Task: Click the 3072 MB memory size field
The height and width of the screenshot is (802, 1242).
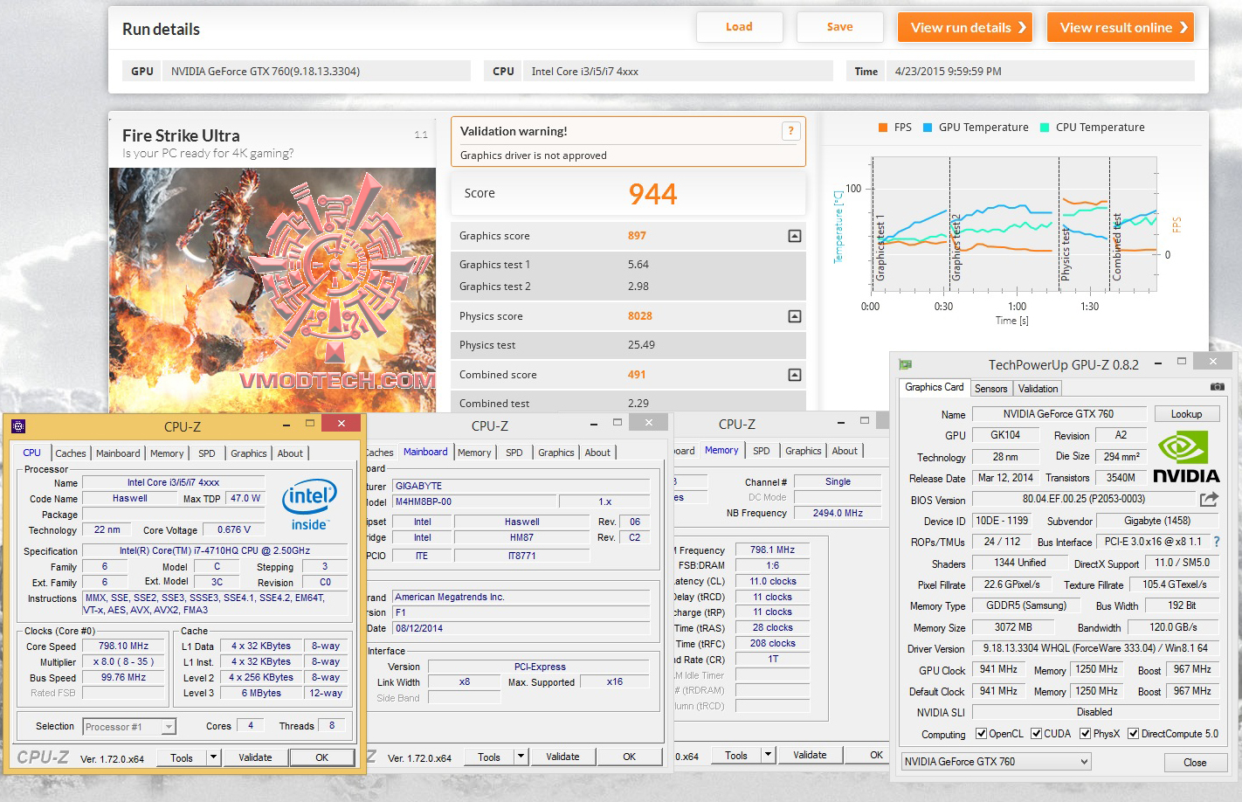Action: coord(1013,627)
